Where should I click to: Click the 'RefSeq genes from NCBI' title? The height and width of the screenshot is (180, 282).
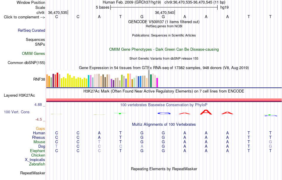pos(164,26)
